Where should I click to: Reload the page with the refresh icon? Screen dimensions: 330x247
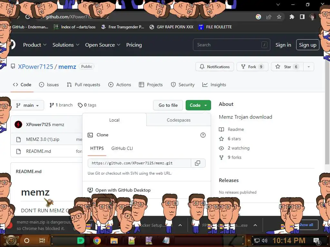28,17
